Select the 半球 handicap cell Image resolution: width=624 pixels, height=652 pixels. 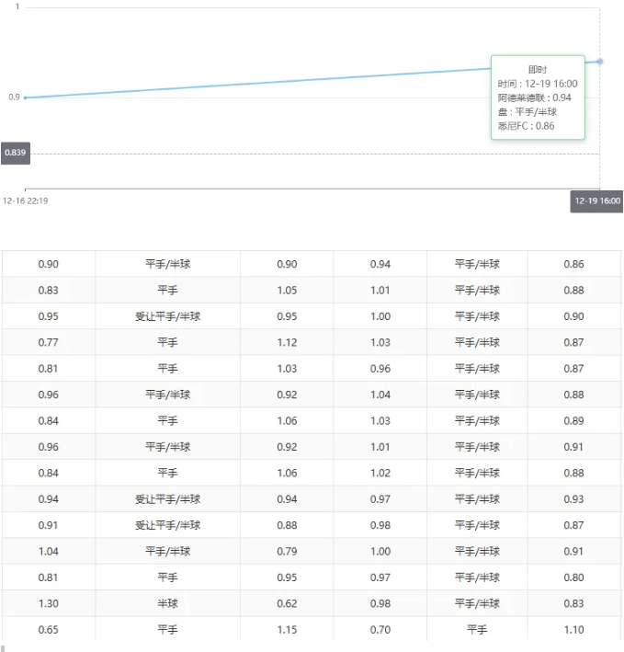click(x=167, y=603)
